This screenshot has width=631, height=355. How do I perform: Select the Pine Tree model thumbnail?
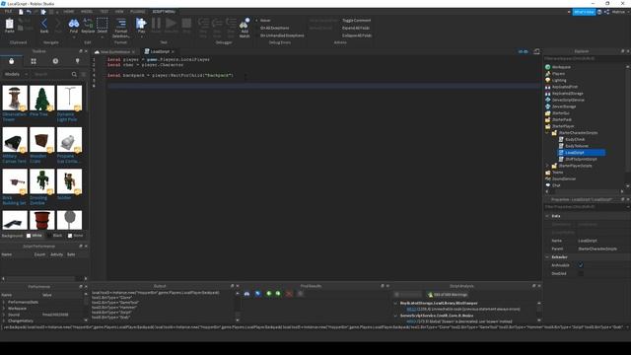point(42,98)
